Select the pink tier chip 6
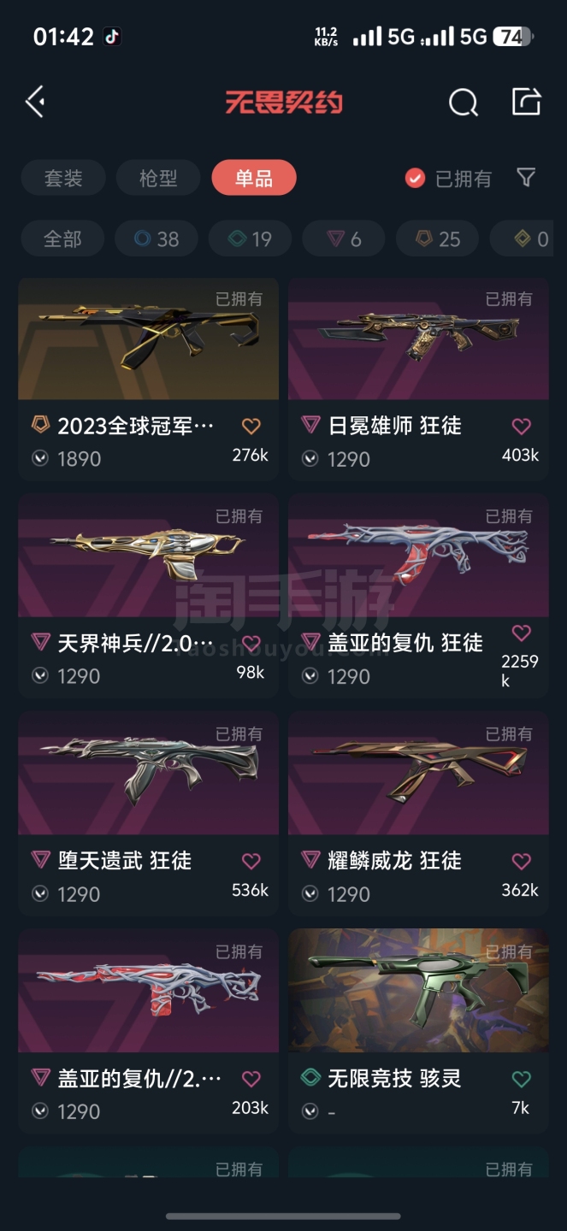 coord(343,239)
